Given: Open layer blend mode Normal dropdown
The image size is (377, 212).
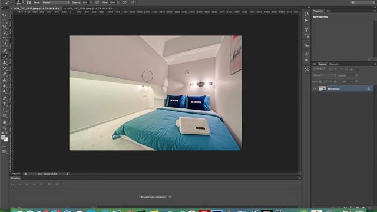Looking at the screenshot, I should coord(325,75).
